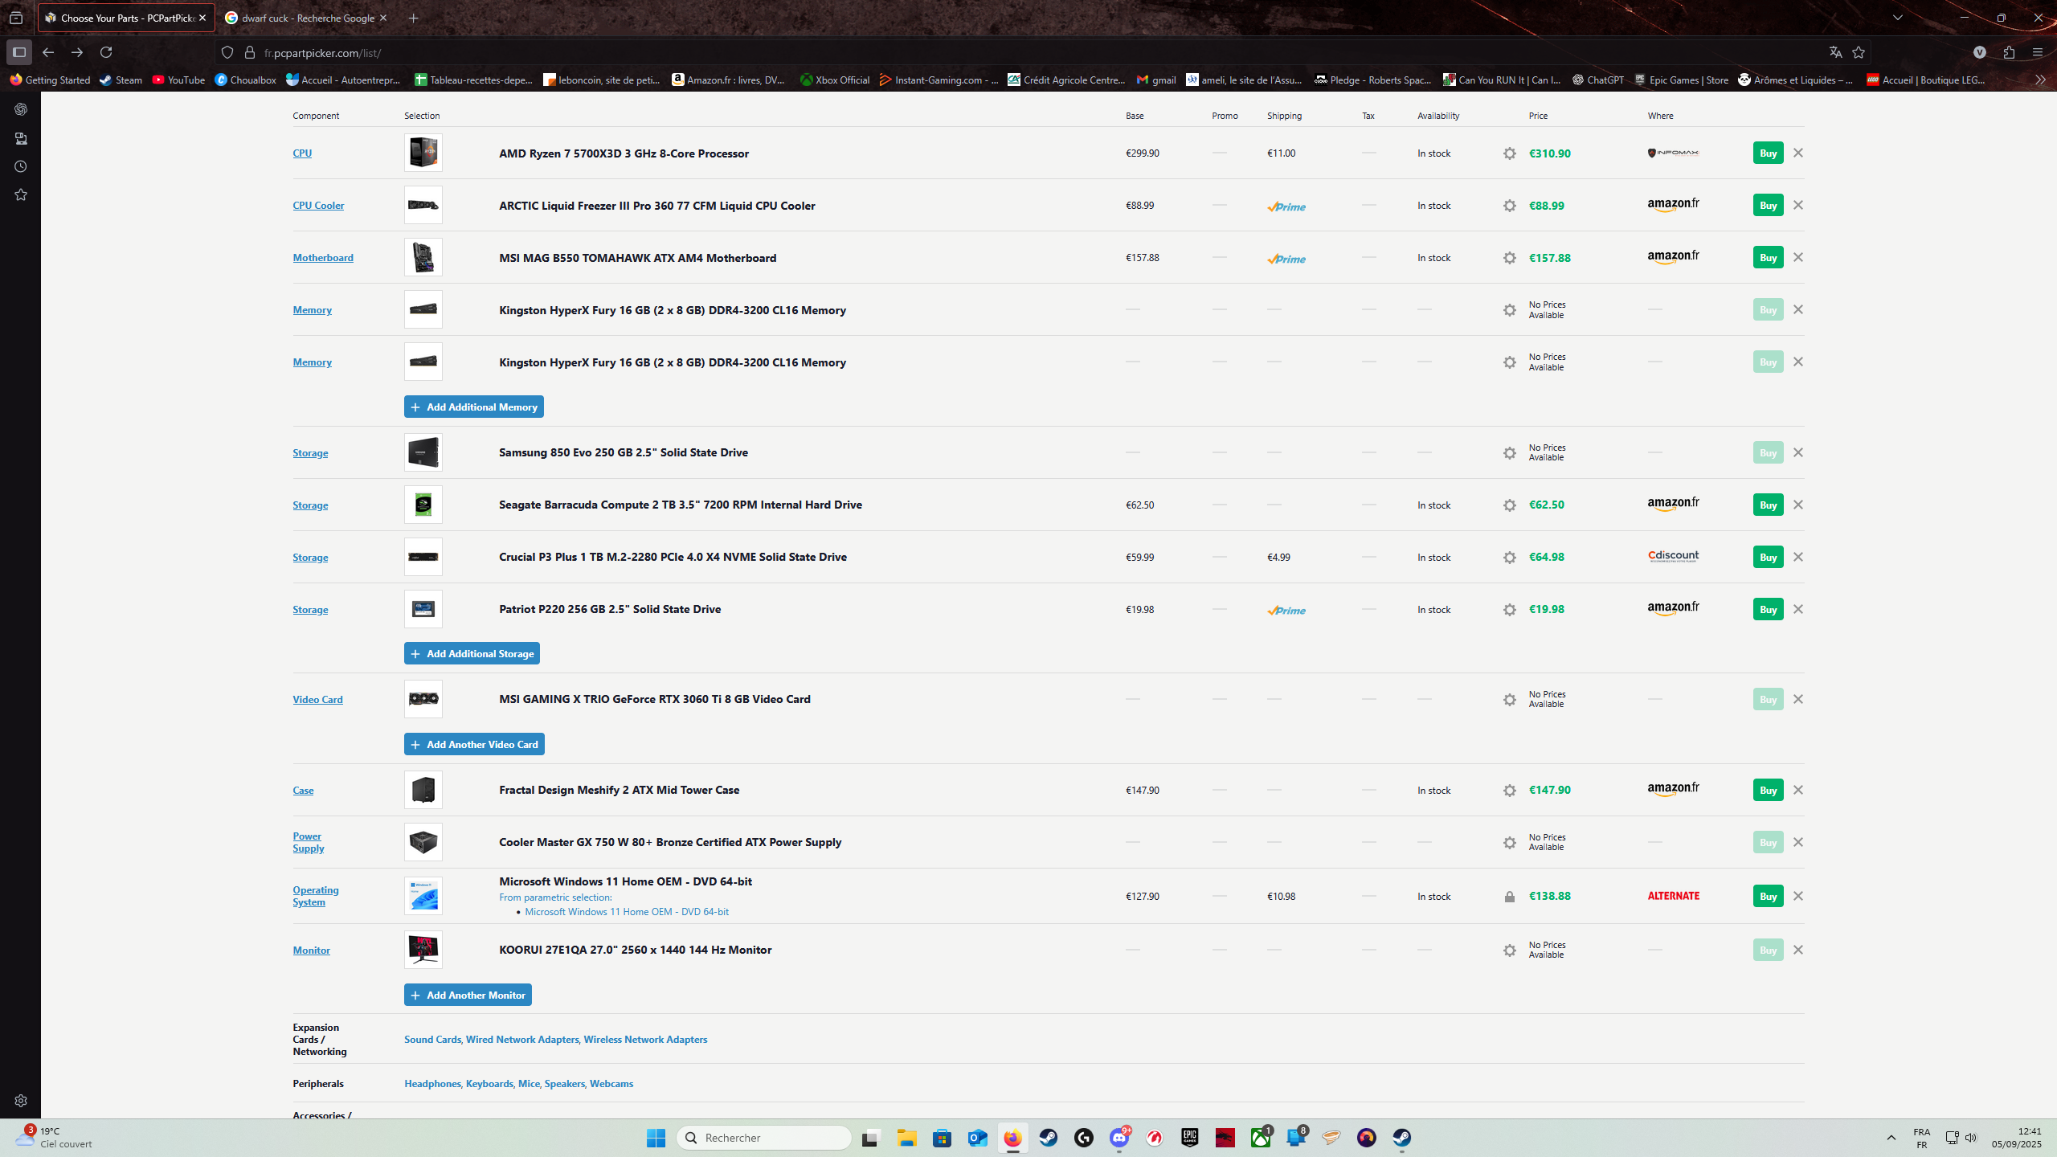Buy the Fractal Design Meshify 2 case
The height and width of the screenshot is (1157, 2057).
(1768, 790)
